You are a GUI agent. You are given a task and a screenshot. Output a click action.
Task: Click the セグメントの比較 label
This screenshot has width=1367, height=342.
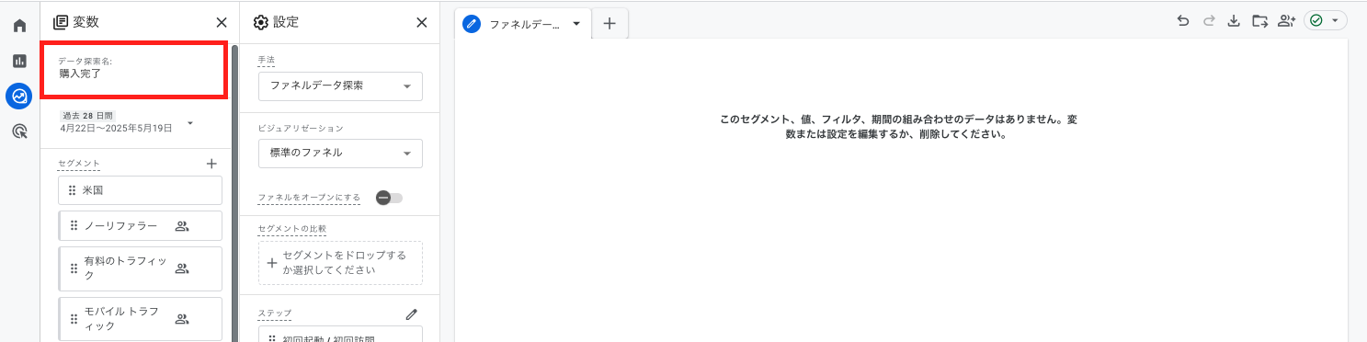pyautogui.click(x=292, y=229)
